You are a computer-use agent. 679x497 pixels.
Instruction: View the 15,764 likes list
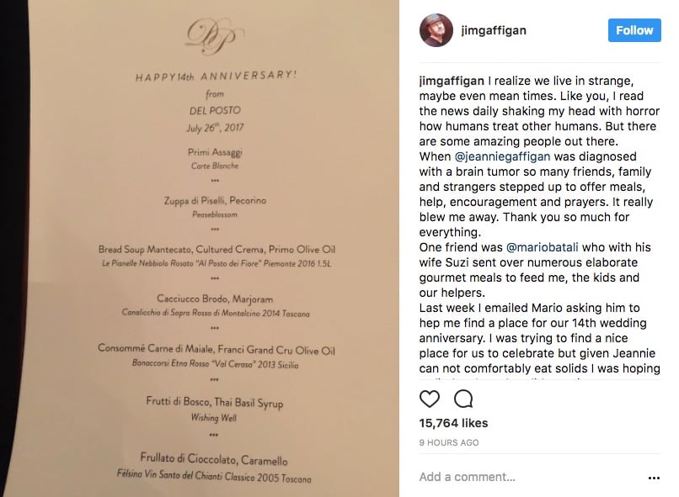coord(453,423)
